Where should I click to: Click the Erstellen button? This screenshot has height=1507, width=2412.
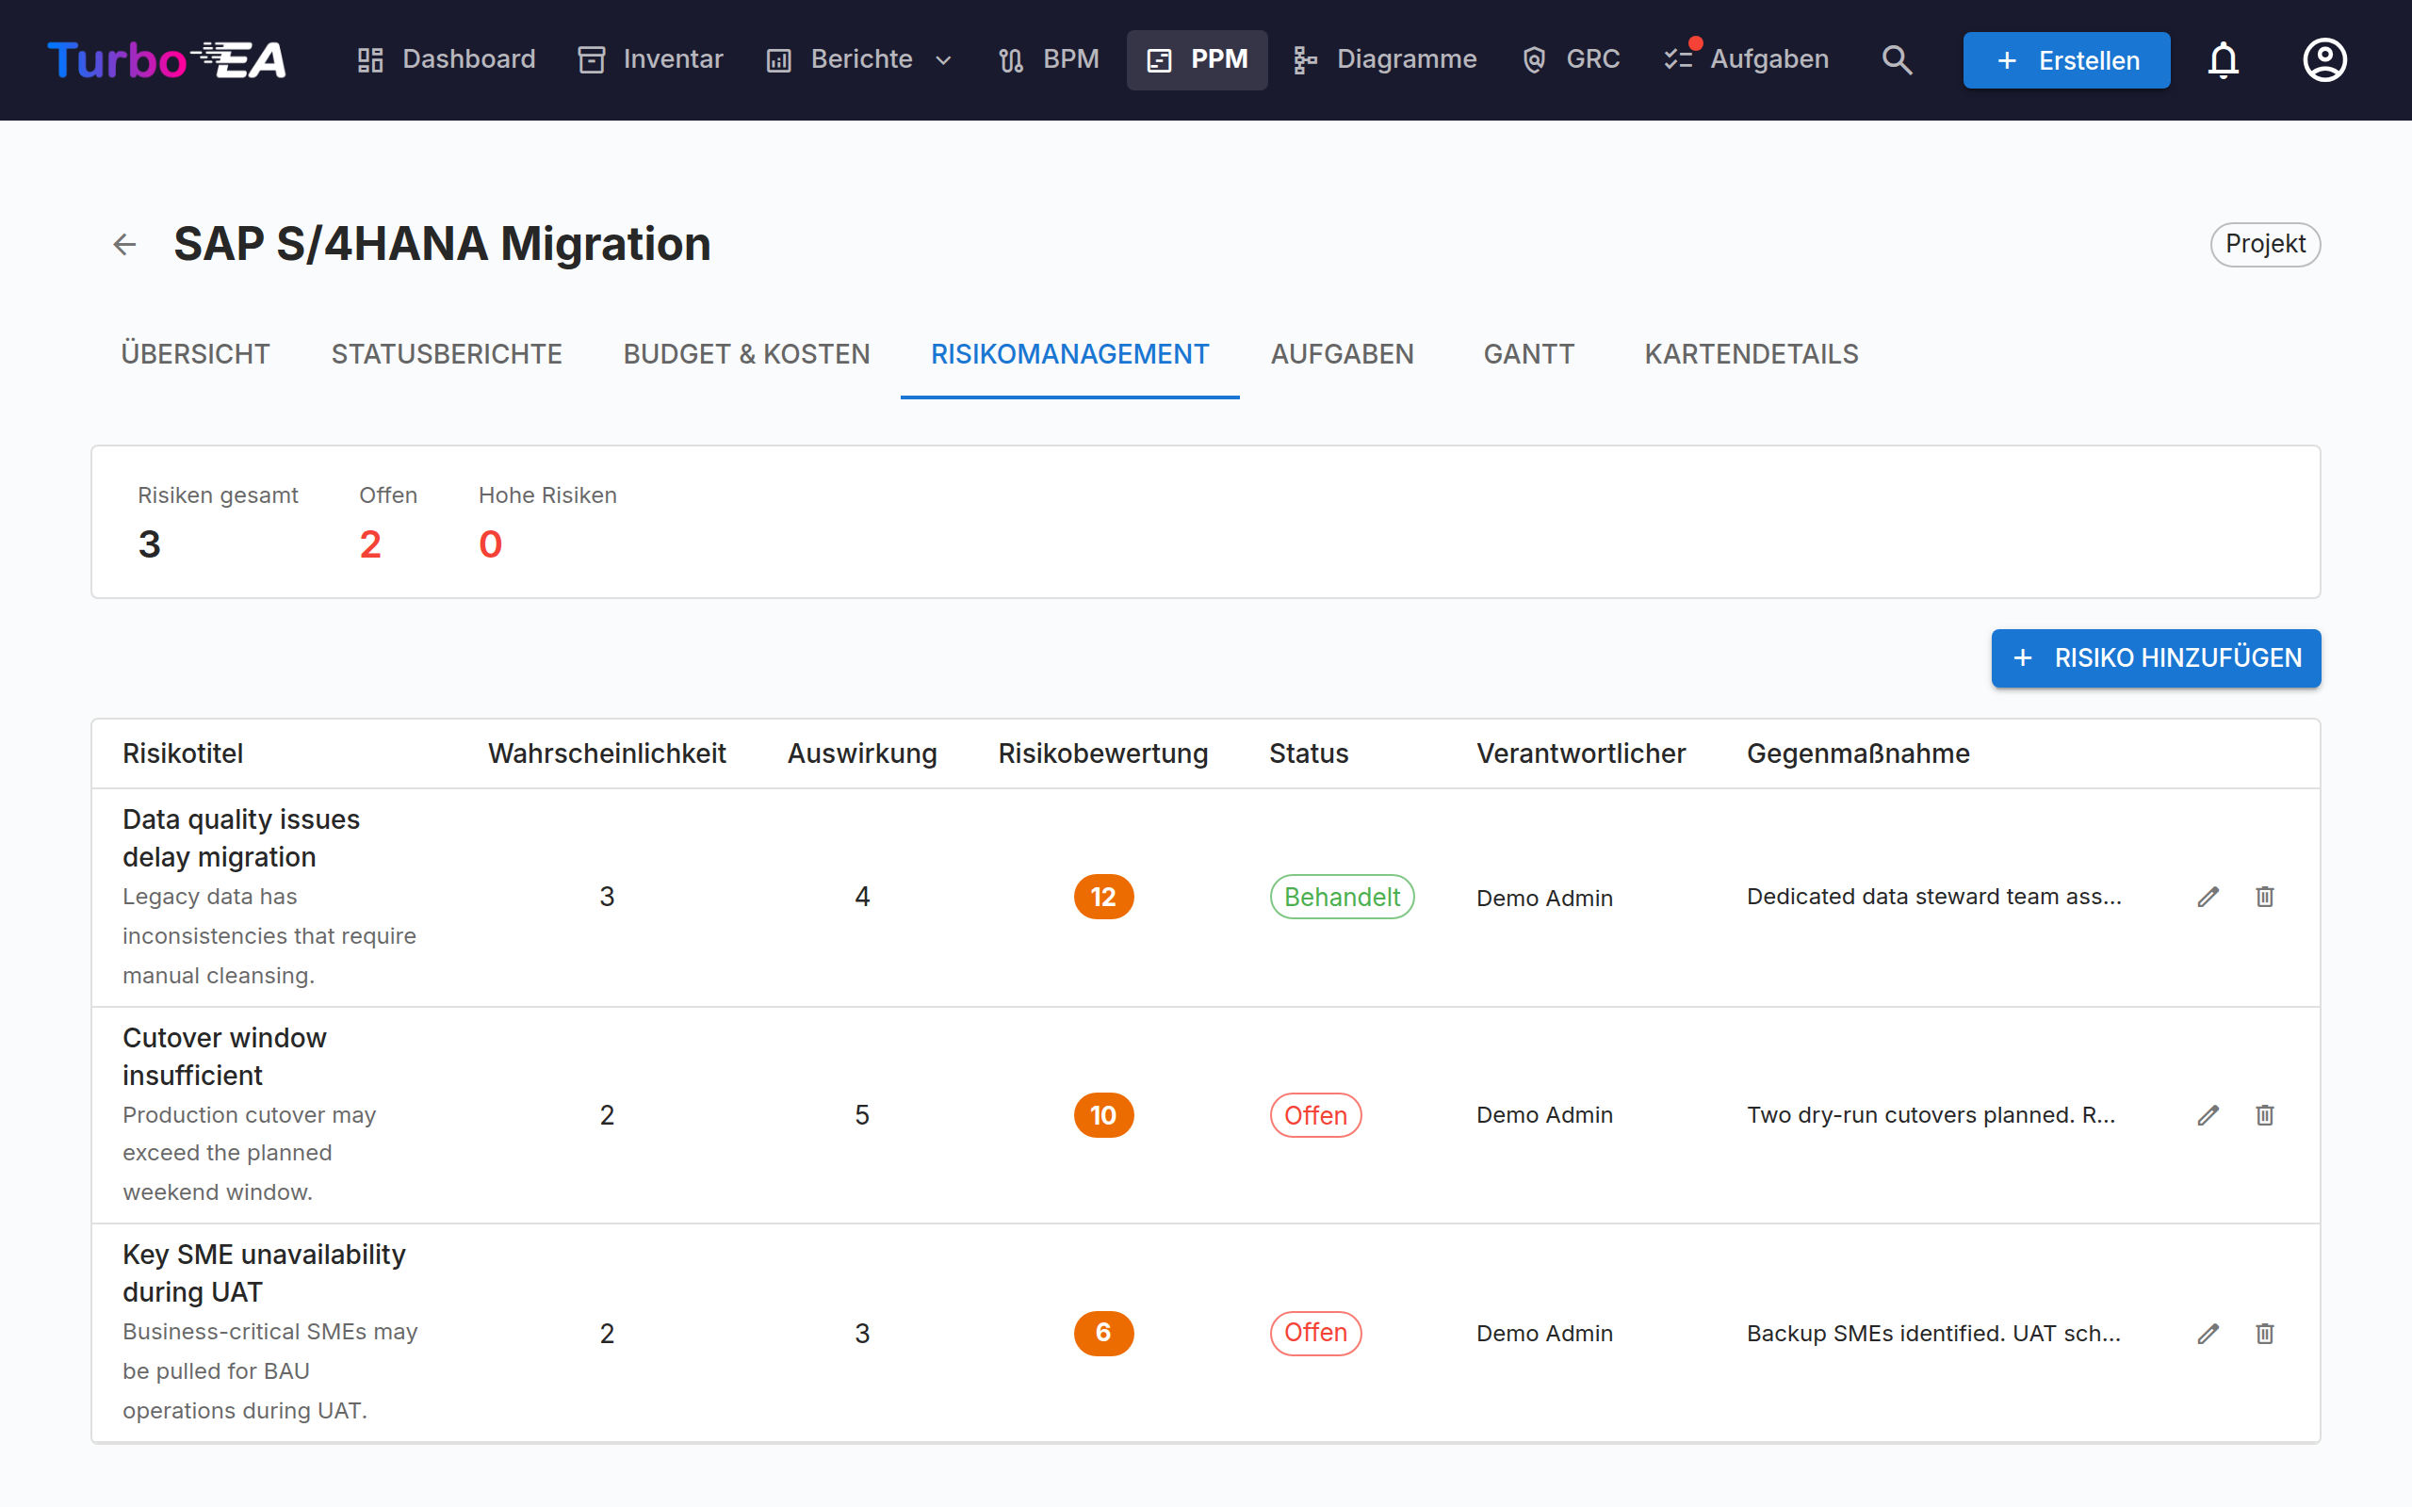2066,59
